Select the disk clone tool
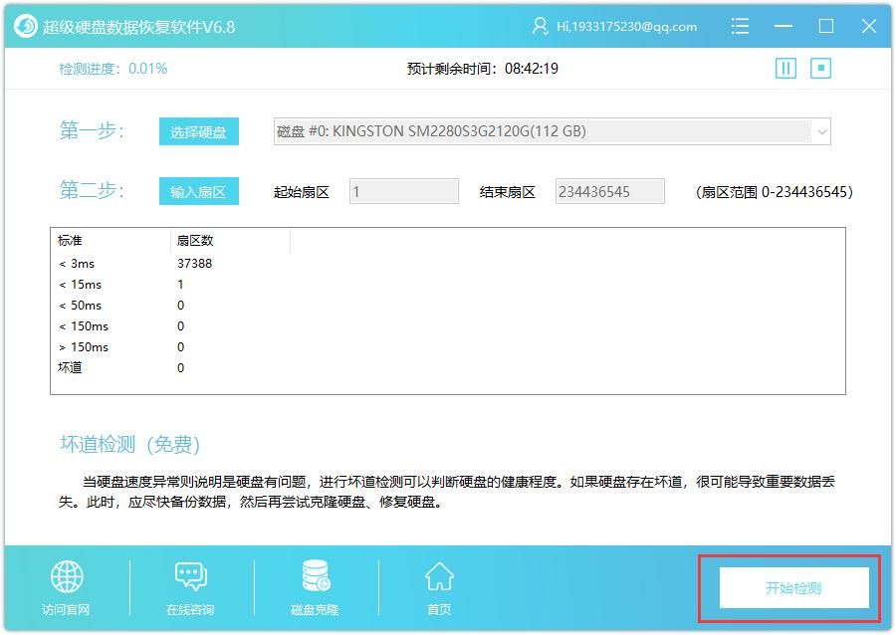The width and height of the screenshot is (896, 635). tap(314, 585)
